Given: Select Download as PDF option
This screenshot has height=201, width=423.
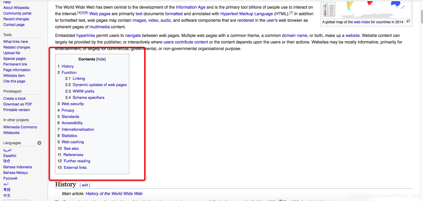Looking at the screenshot, I should (x=18, y=104).
